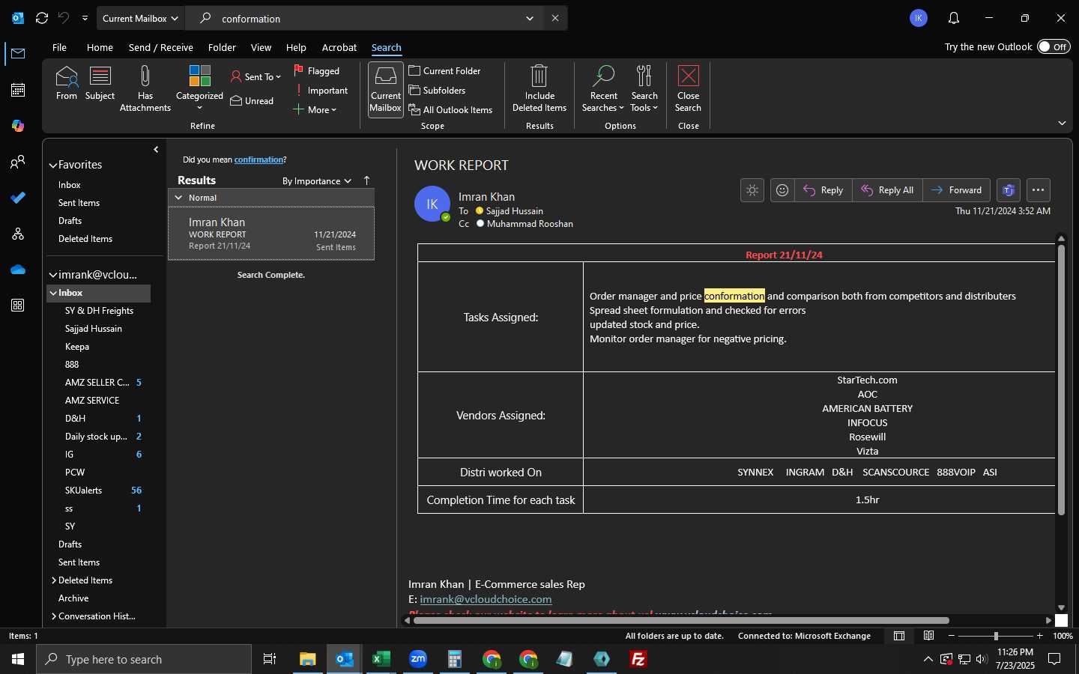
Task: Expand the Deleted Items folder
Action: (x=54, y=580)
